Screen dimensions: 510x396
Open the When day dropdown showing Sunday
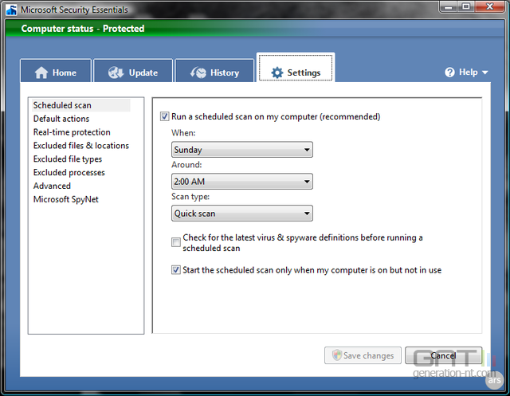[x=242, y=150]
